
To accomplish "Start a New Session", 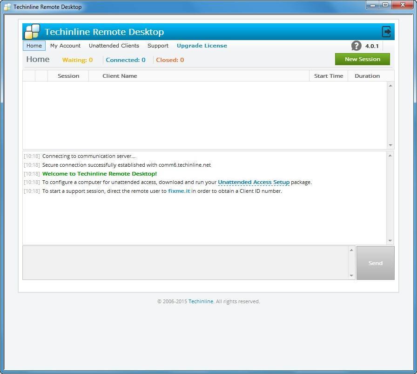I will tap(362, 59).
